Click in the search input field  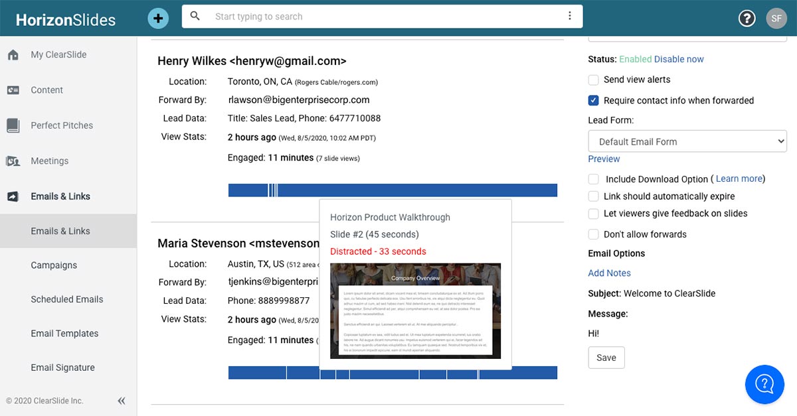tap(383, 17)
